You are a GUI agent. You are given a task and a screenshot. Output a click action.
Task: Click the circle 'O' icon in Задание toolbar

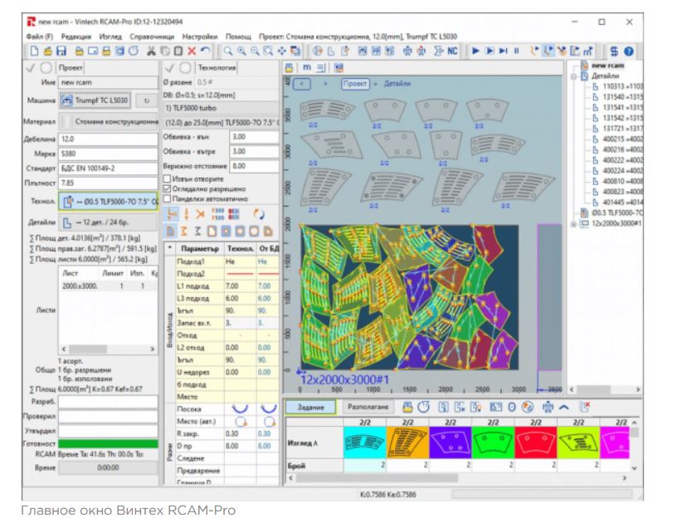point(512,408)
